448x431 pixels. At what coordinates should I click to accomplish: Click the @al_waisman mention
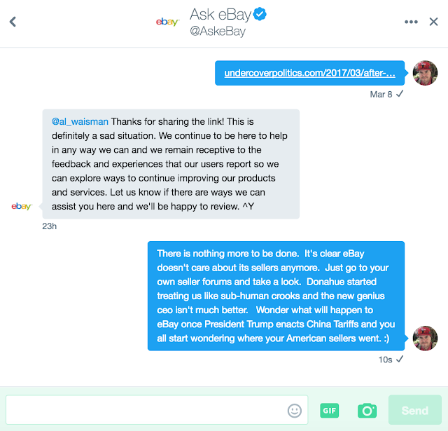point(80,121)
